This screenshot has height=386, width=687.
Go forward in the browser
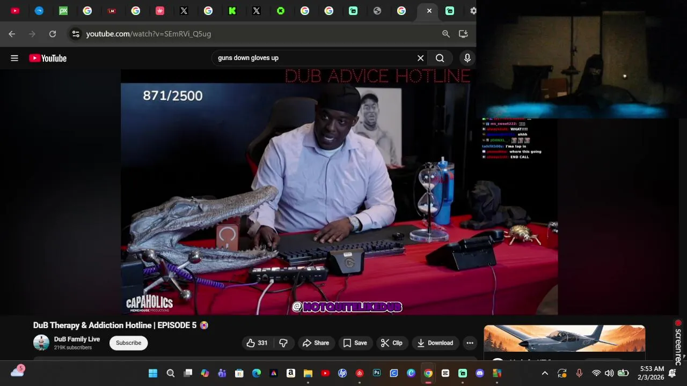click(32, 34)
